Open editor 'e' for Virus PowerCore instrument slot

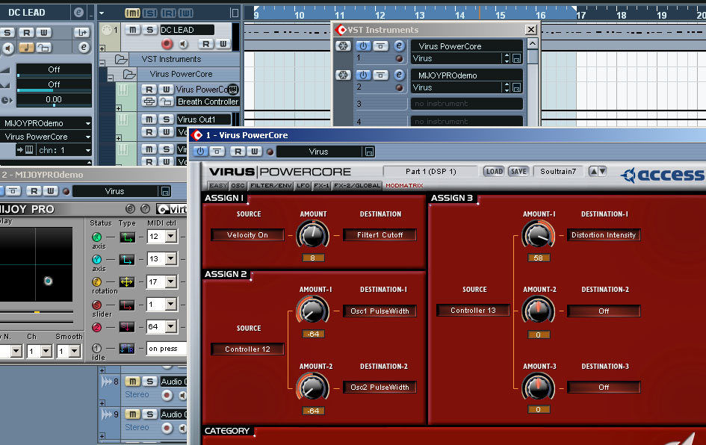pyautogui.click(x=399, y=46)
